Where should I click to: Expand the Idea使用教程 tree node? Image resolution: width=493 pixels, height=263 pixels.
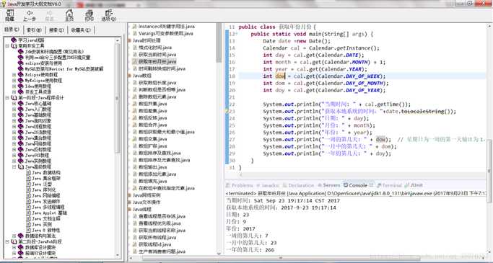pos(14,86)
